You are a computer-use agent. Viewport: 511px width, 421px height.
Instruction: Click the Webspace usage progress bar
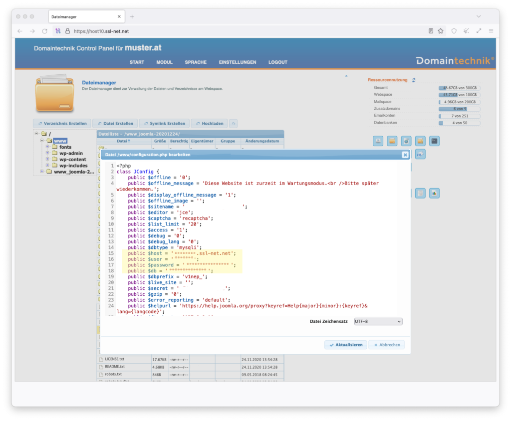click(x=459, y=95)
